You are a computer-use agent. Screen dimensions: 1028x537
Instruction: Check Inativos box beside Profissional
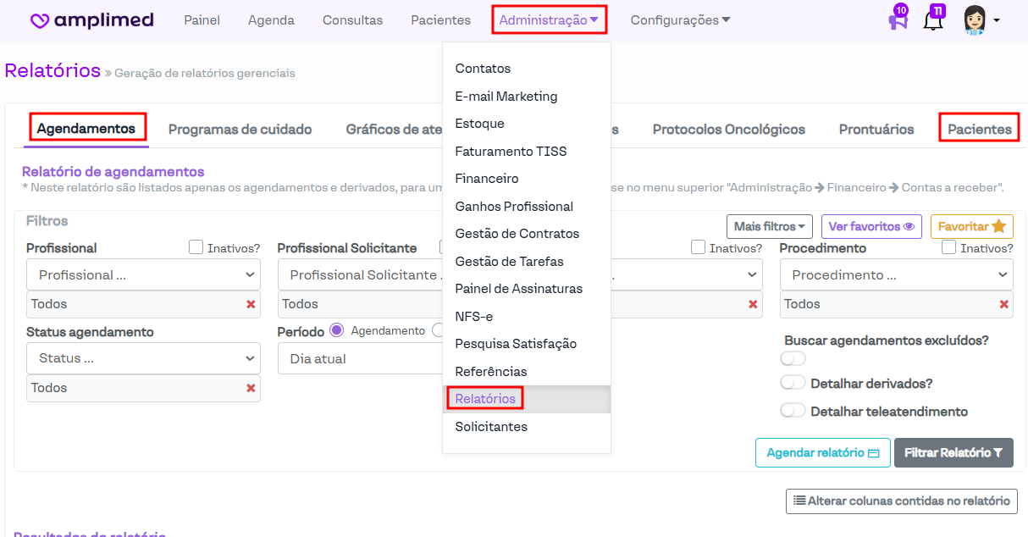coord(196,247)
